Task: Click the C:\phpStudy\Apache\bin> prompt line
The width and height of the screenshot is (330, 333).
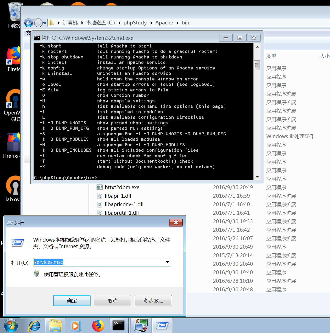Action: [x=66, y=178]
